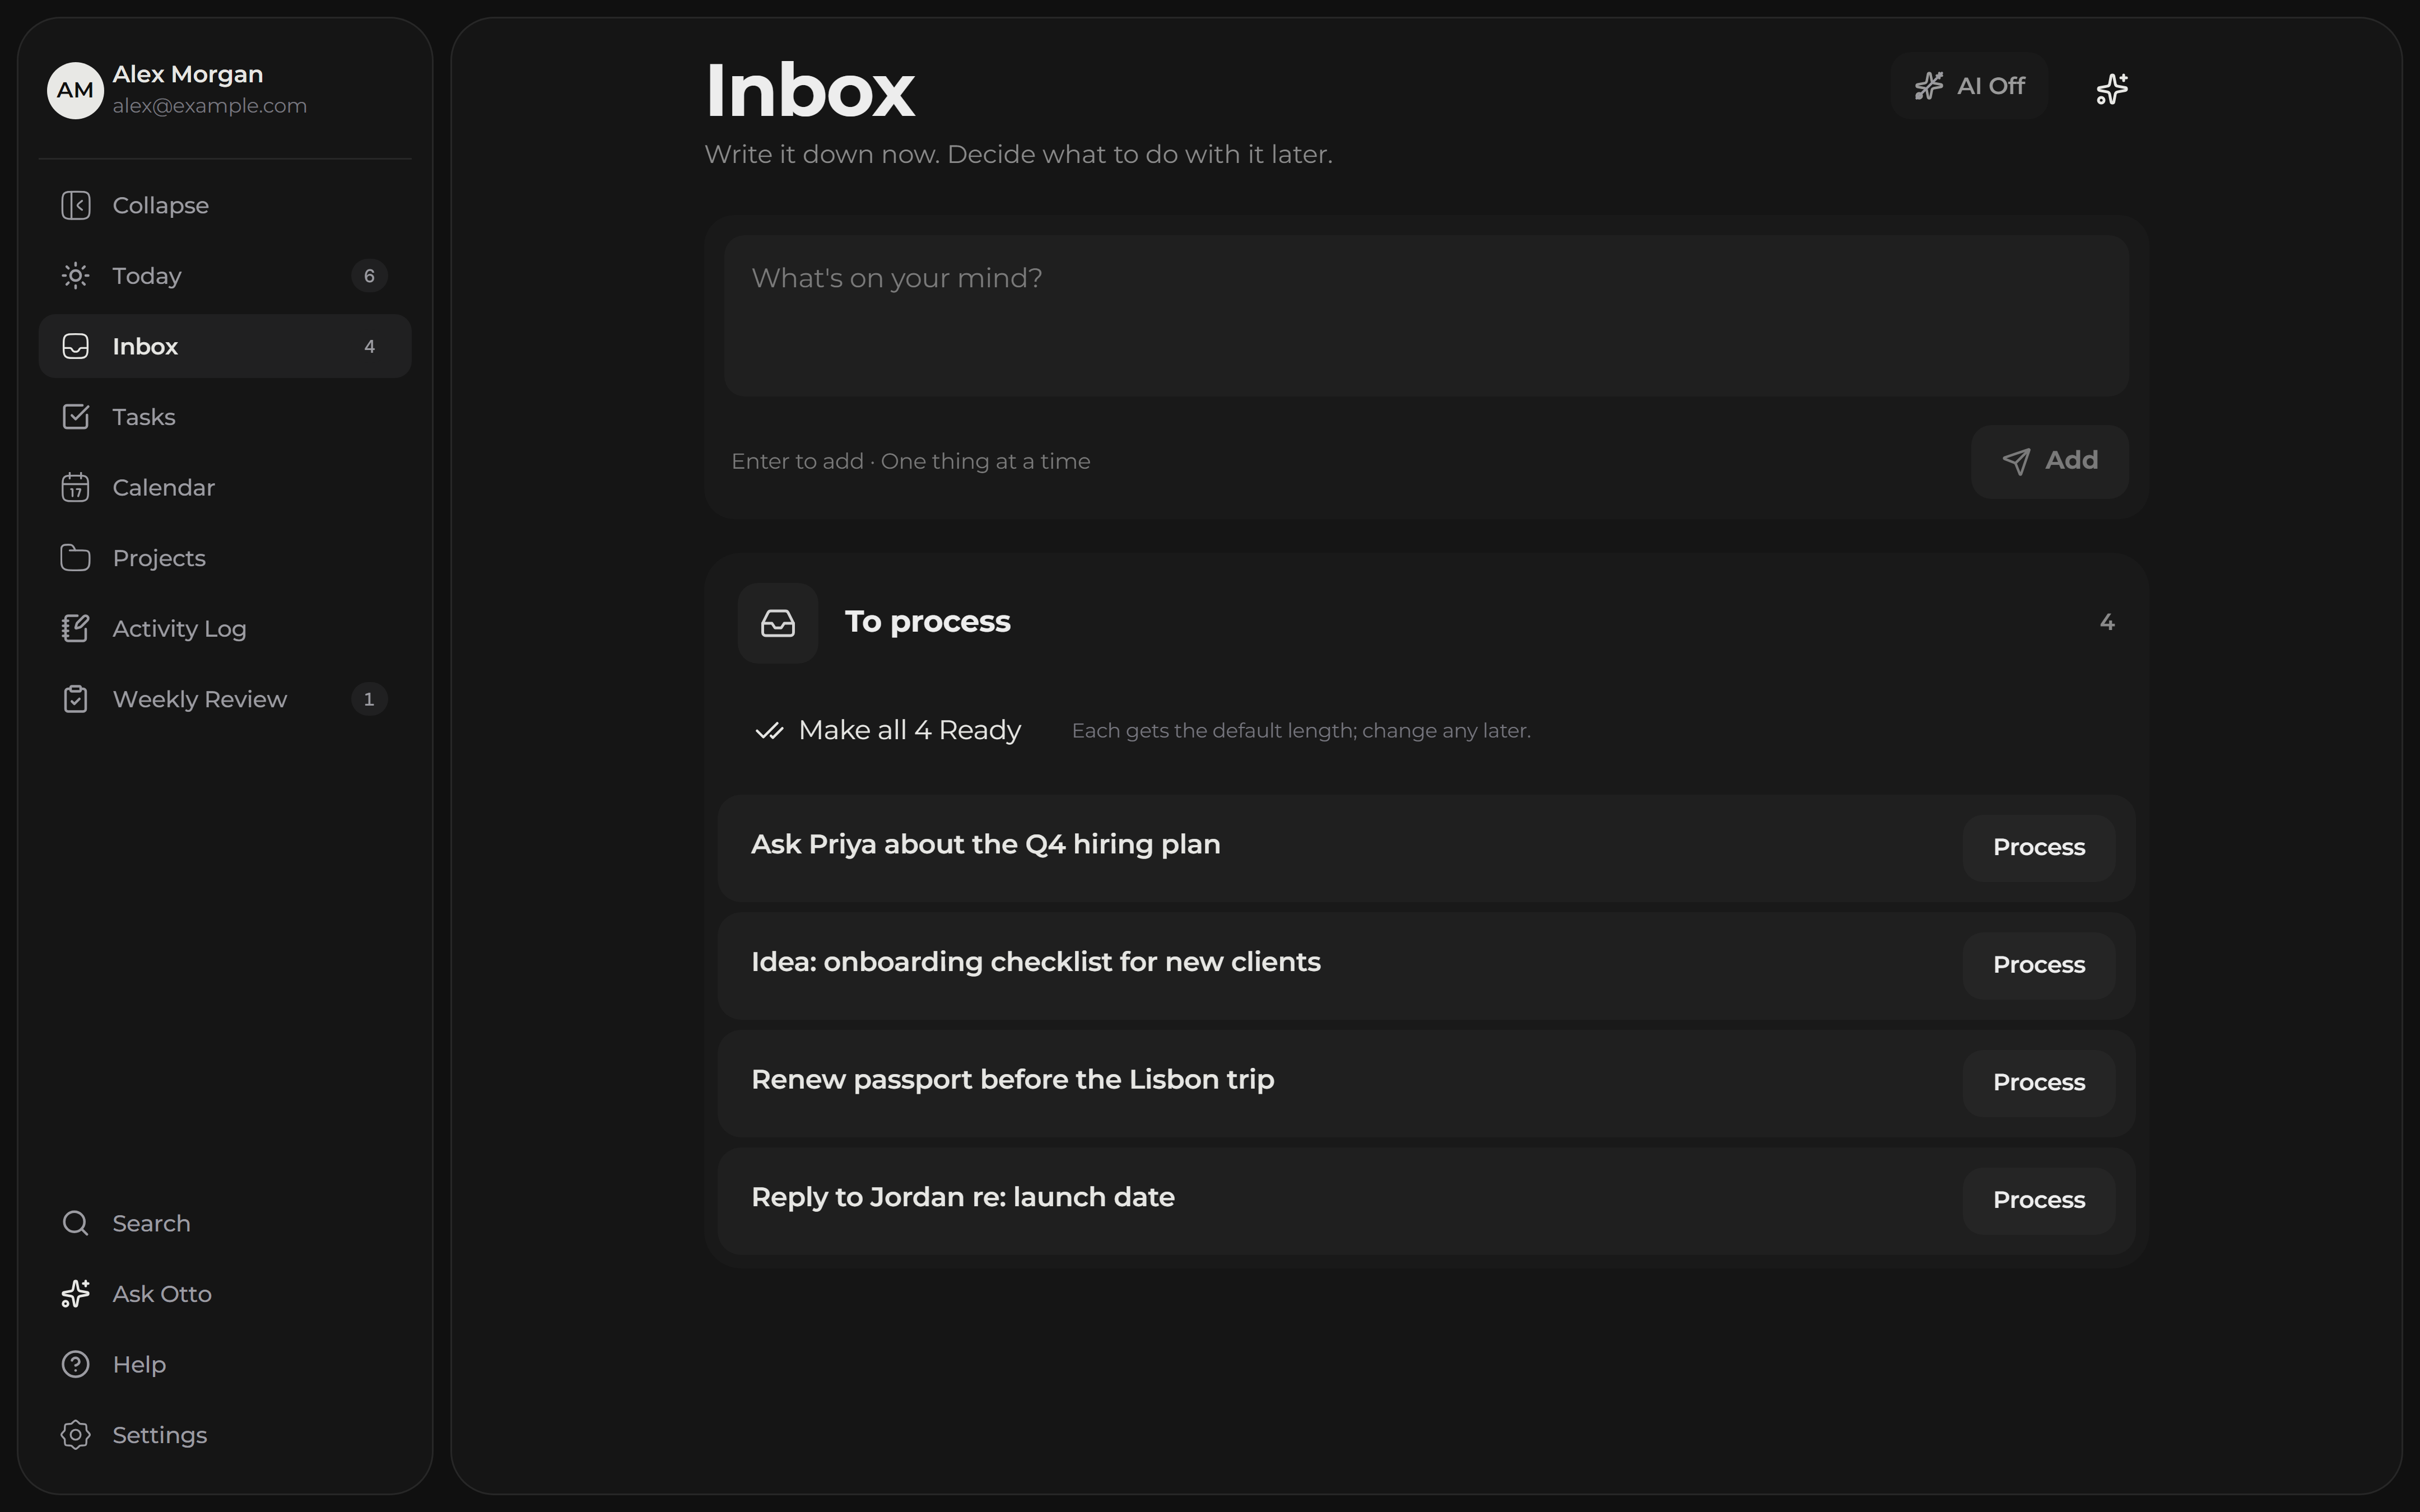Go to Tasks page
The height and width of the screenshot is (1512, 2420).
tap(225, 417)
